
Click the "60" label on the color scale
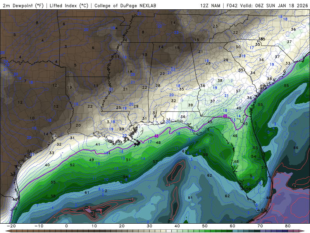[232, 226]
